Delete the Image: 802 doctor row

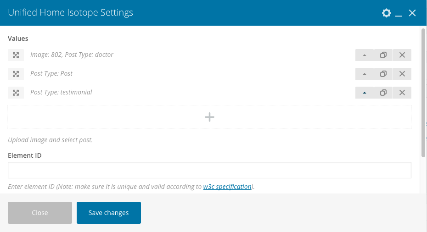point(402,55)
